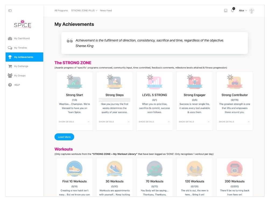Open the inbox messages icon
This screenshot has width=269, height=202.
point(226,11)
